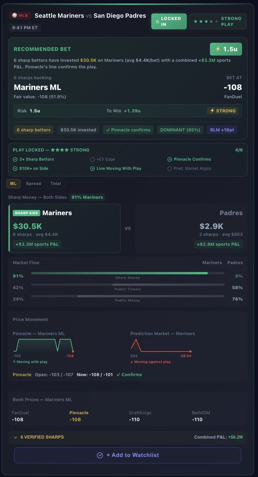Click the Sharp Money flow bar

click(128, 273)
